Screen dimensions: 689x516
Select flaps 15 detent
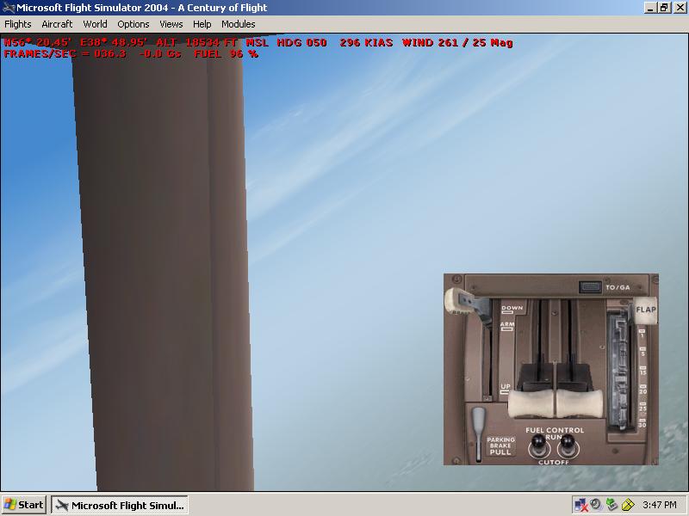click(x=642, y=371)
